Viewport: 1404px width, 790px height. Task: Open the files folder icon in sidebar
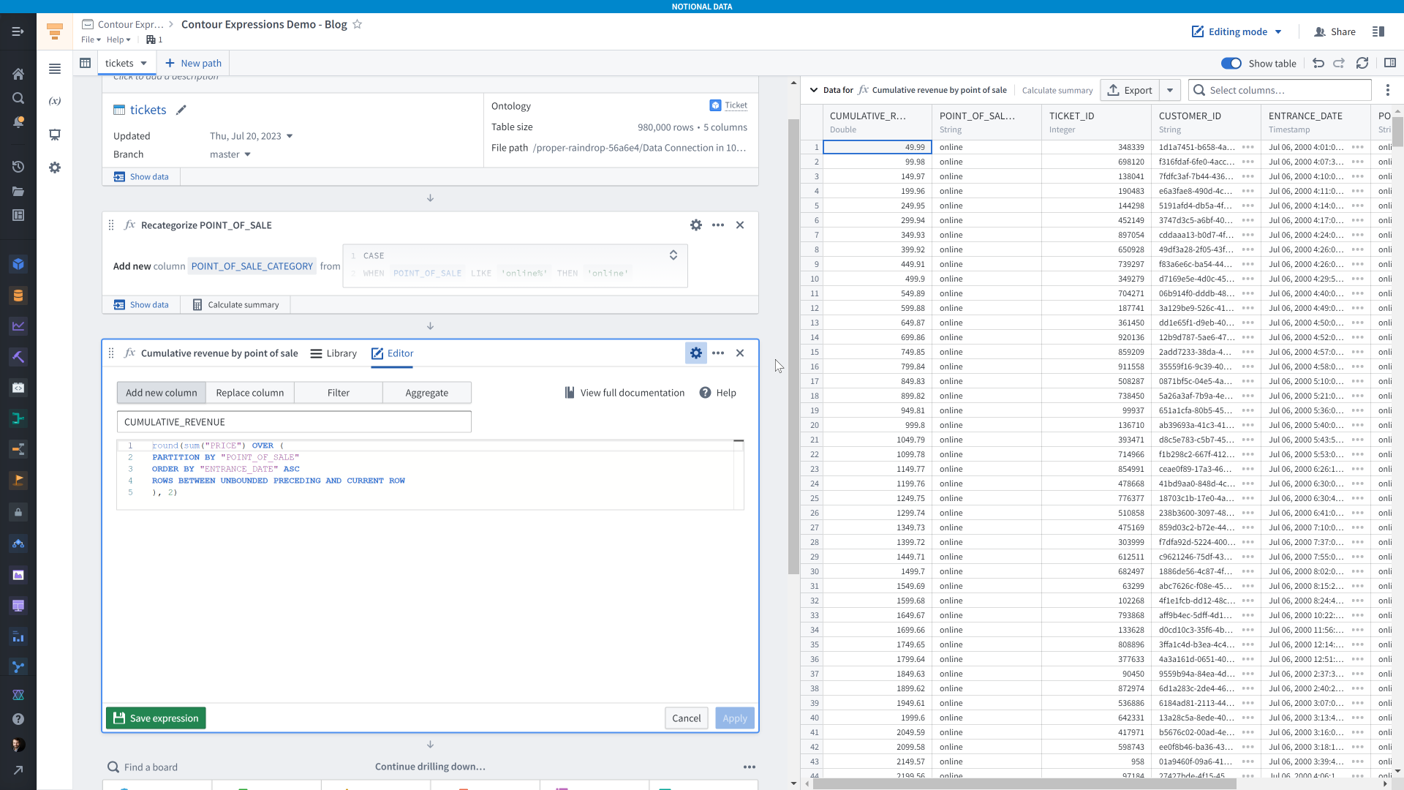[18, 191]
